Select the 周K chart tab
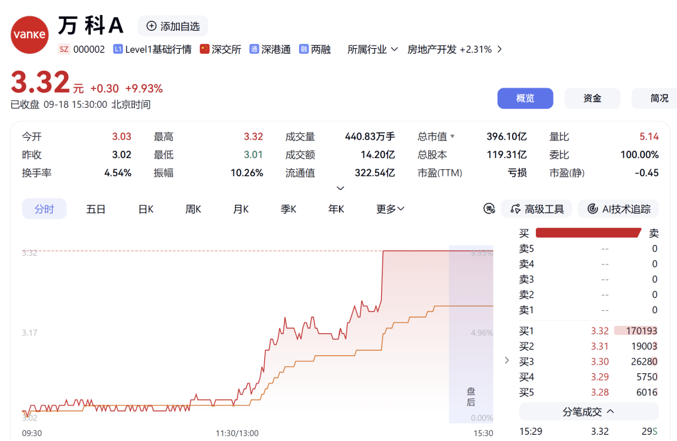The width and height of the screenshot is (677, 441). 193,209
